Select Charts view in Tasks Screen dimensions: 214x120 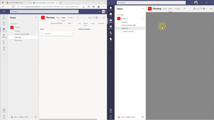point(93,23)
